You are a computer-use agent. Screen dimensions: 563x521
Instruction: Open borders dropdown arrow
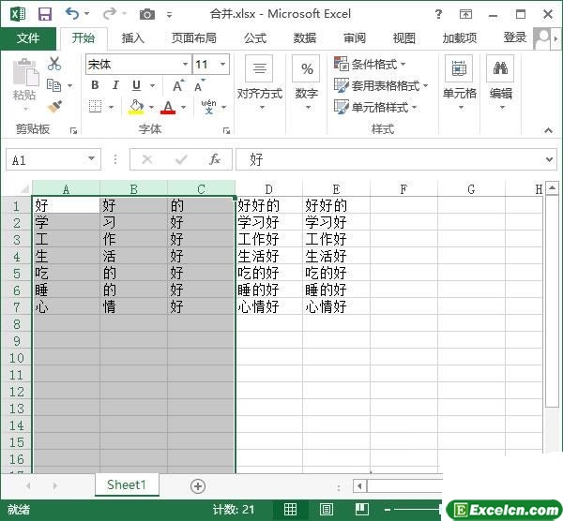pyautogui.click(x=111, y=107)
